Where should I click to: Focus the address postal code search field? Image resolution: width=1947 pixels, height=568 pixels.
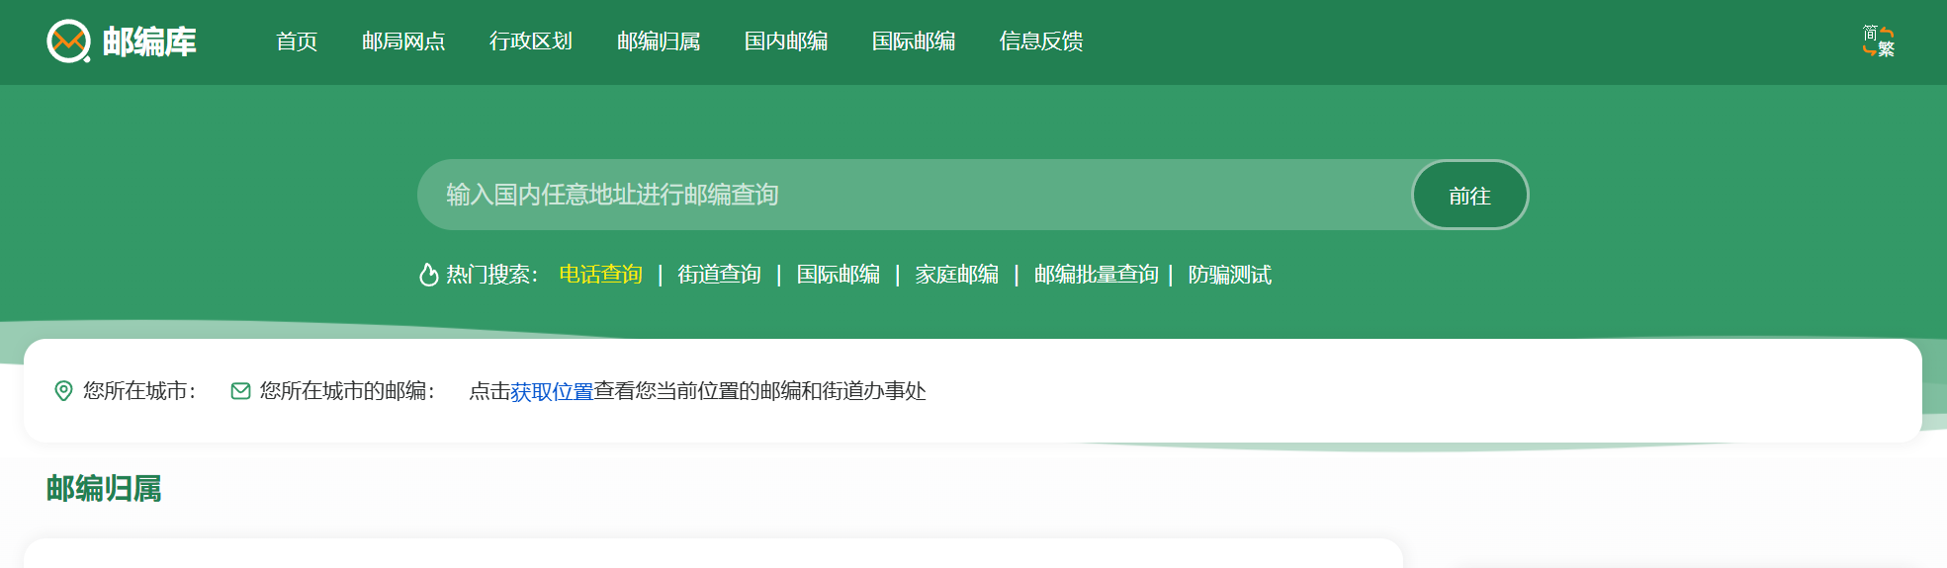point(910,195)
